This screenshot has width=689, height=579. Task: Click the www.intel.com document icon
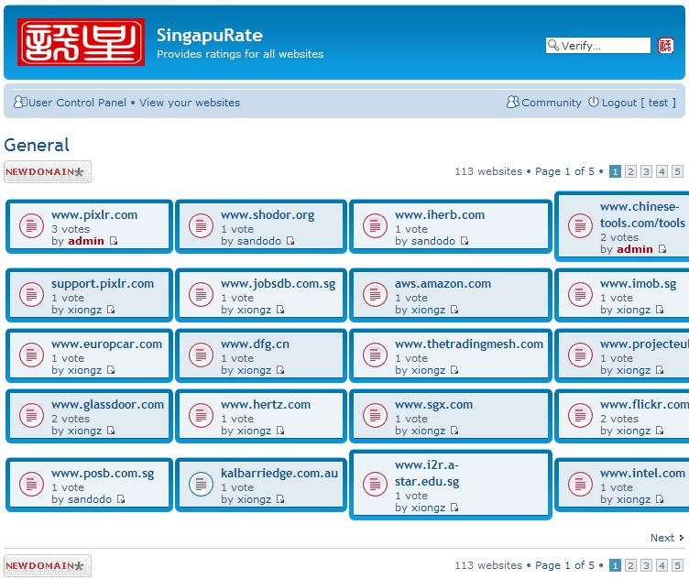(x=580, y=484)
